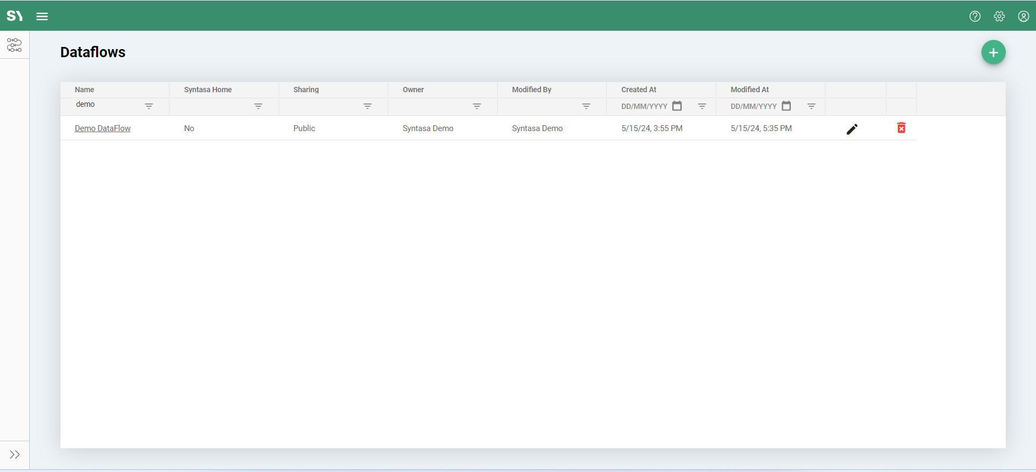
Task: Open the hamburger navigation menu
Action: pos(42,16)
